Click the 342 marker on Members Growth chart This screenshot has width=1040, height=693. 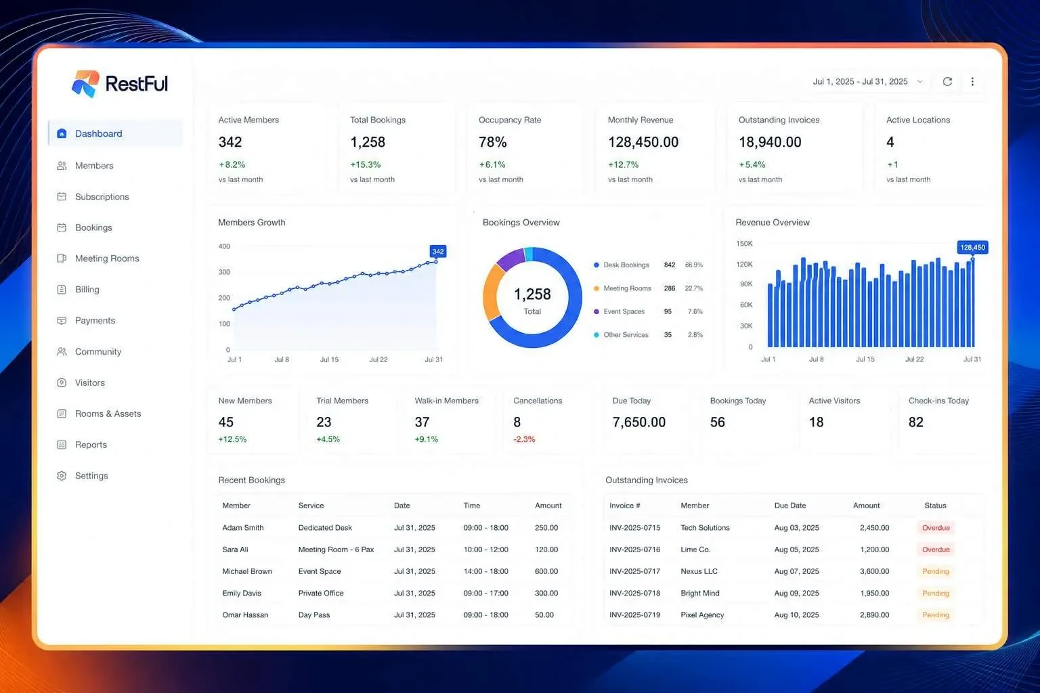coord(438,252)
